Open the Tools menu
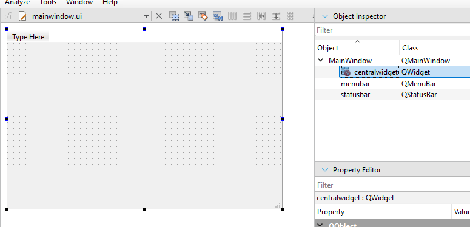Screen dimensions: 470x227 click(x=48, y=2)
